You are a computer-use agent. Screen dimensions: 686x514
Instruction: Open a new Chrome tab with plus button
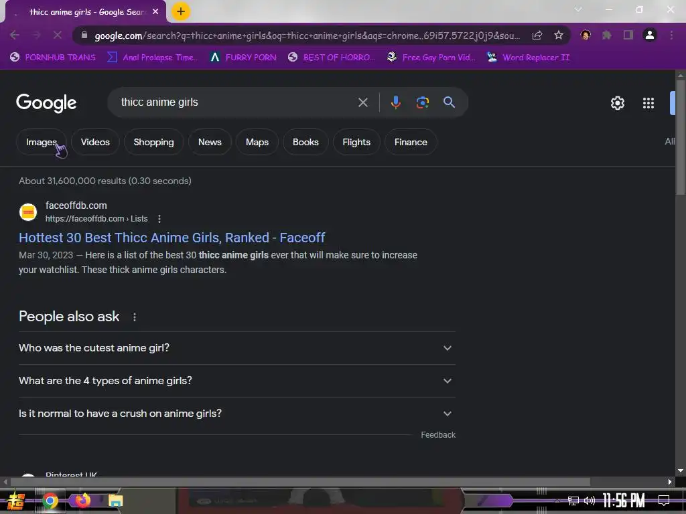tap(181, 11)
